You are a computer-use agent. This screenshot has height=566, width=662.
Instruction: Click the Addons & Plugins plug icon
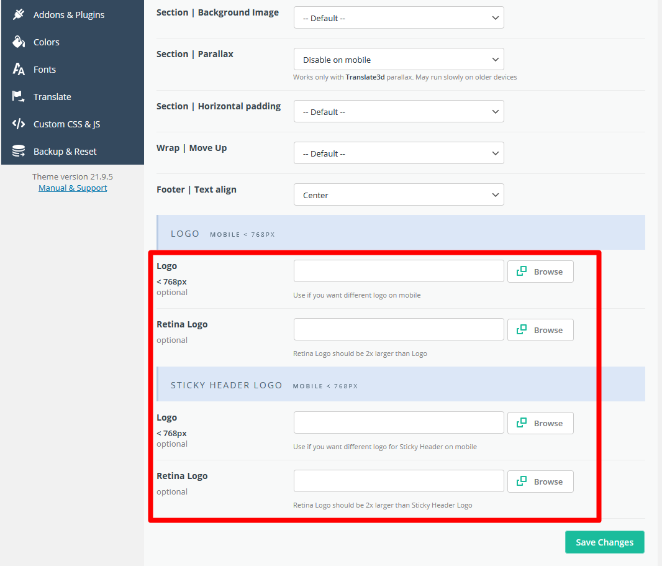[19, 14]
